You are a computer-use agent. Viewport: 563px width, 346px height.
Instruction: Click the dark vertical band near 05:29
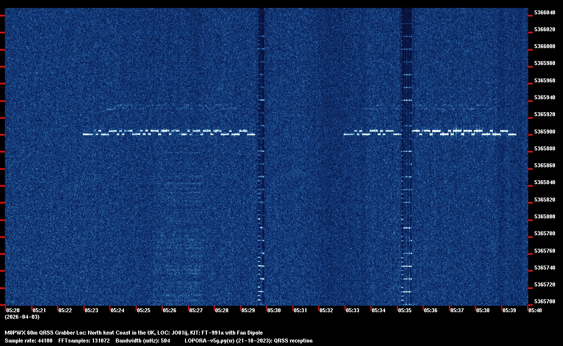(260, 149)
